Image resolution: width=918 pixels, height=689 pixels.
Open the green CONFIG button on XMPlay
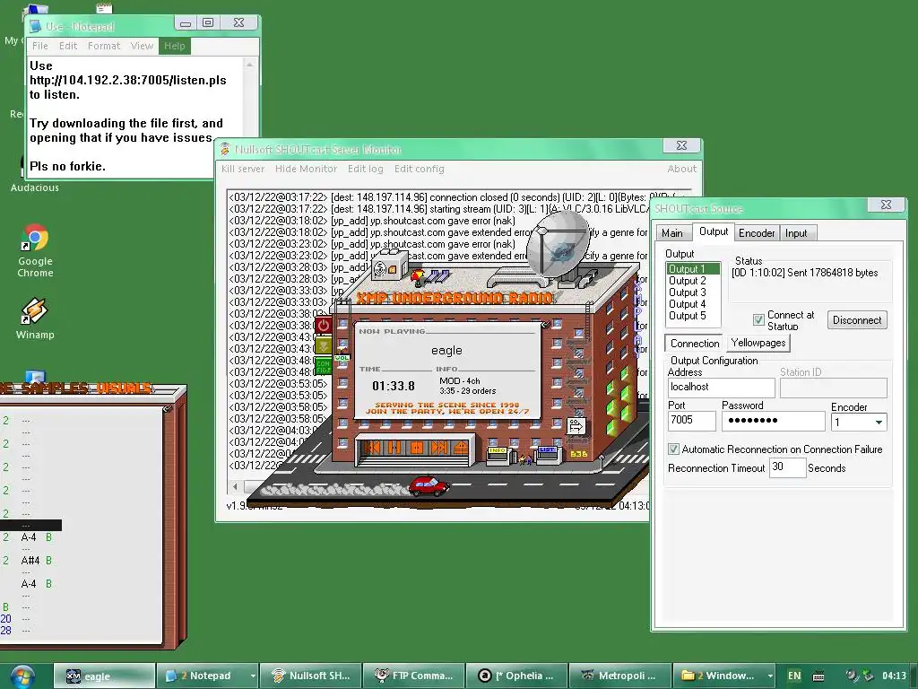point(323,367)
